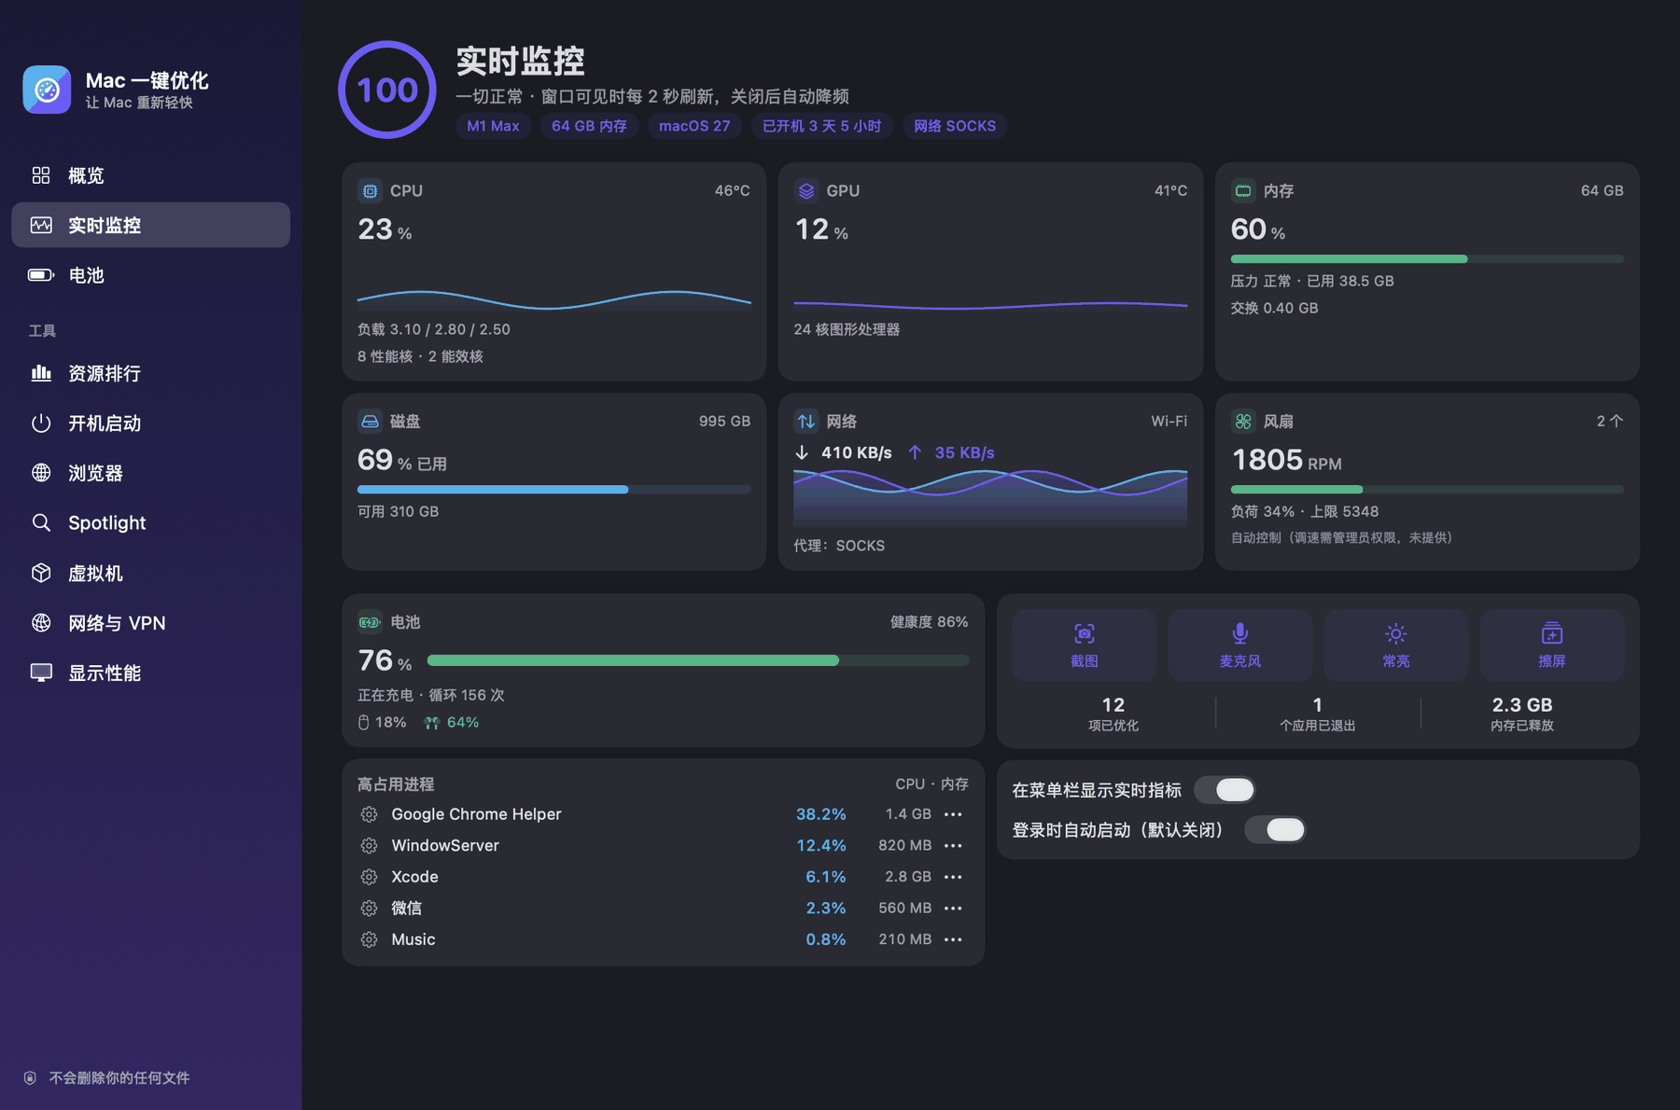Open 开机启动 tool
The width and height of the screenshot is (1680, 1110).
(x=150, y=423)
